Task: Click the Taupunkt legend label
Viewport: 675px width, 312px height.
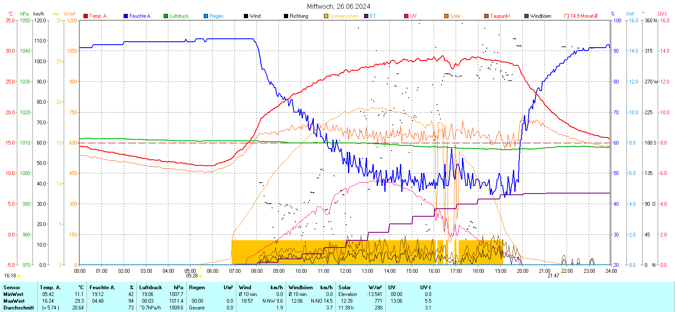Action: pyautogui.click(x=500, y=16)
